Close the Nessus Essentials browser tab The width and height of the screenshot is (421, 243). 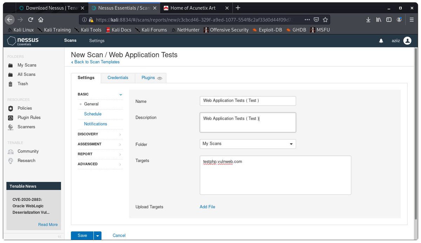pos(155,8)
